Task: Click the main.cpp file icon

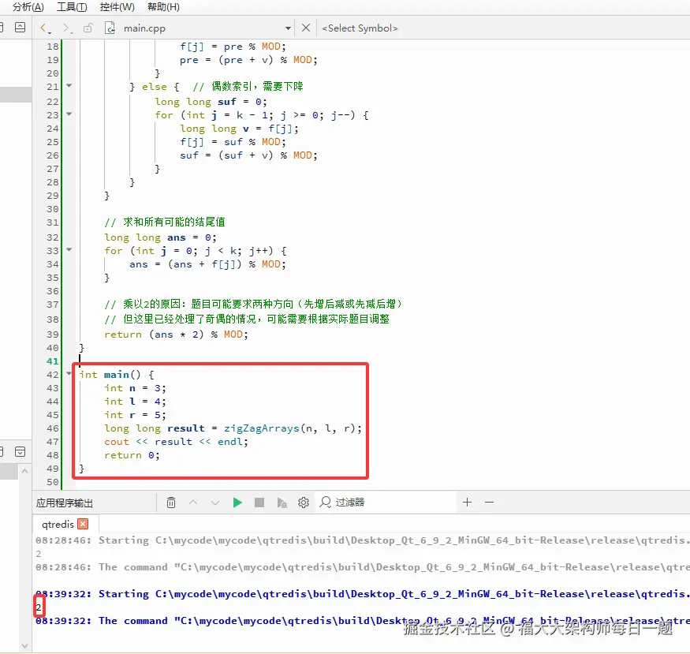Action: 110,28
